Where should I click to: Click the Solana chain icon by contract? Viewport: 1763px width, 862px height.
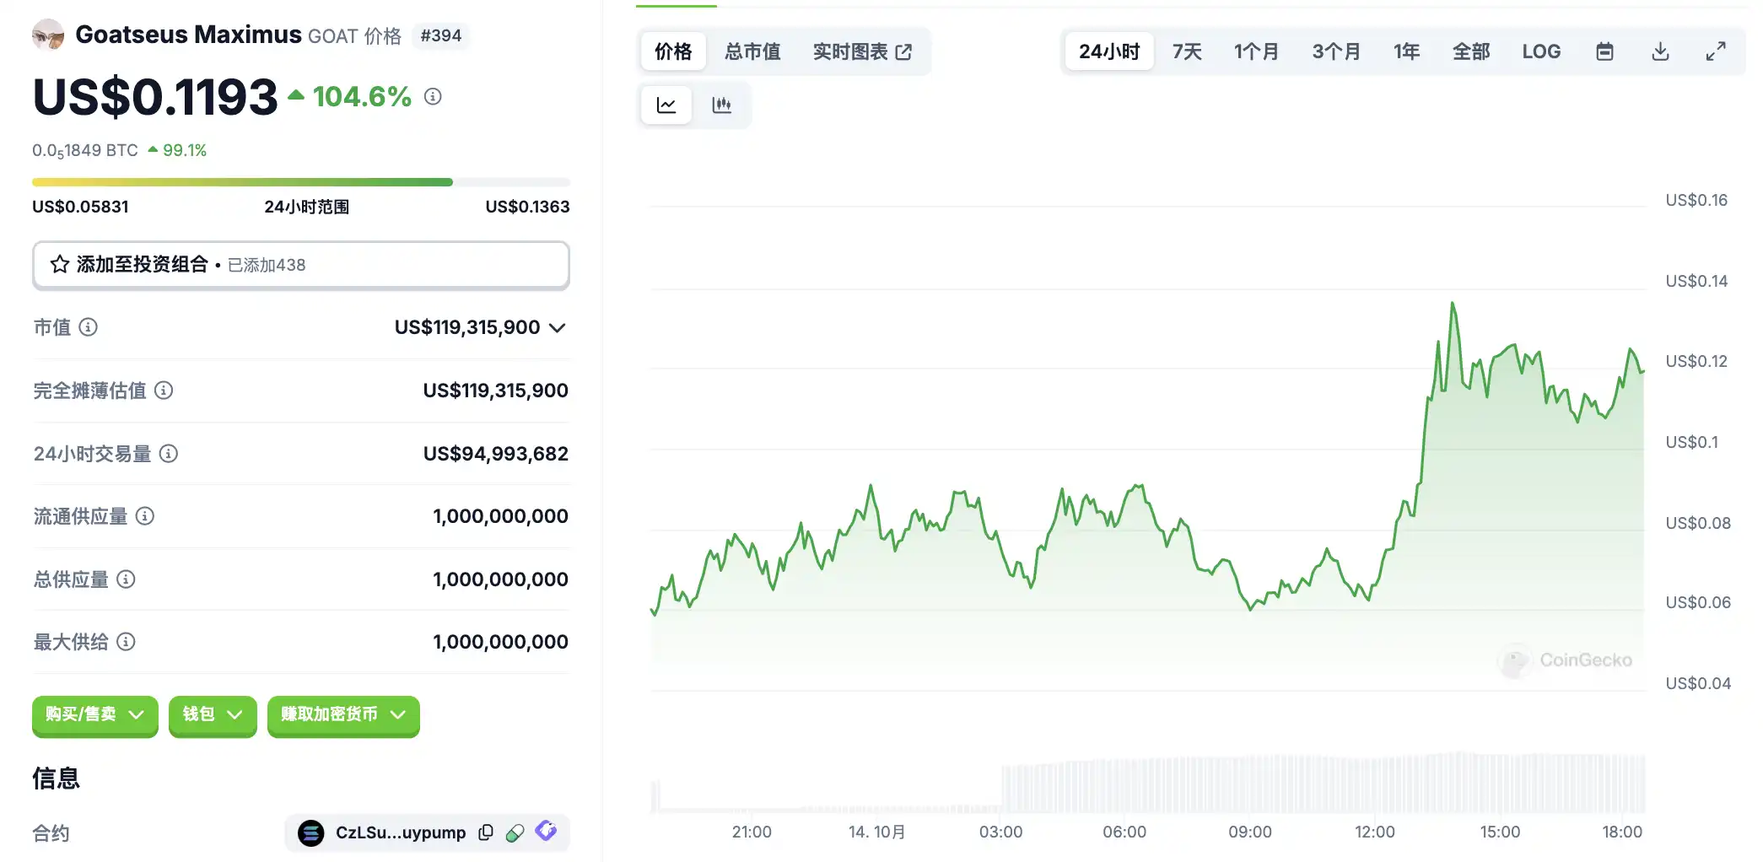pyautogui.click(x=311, y=833)
